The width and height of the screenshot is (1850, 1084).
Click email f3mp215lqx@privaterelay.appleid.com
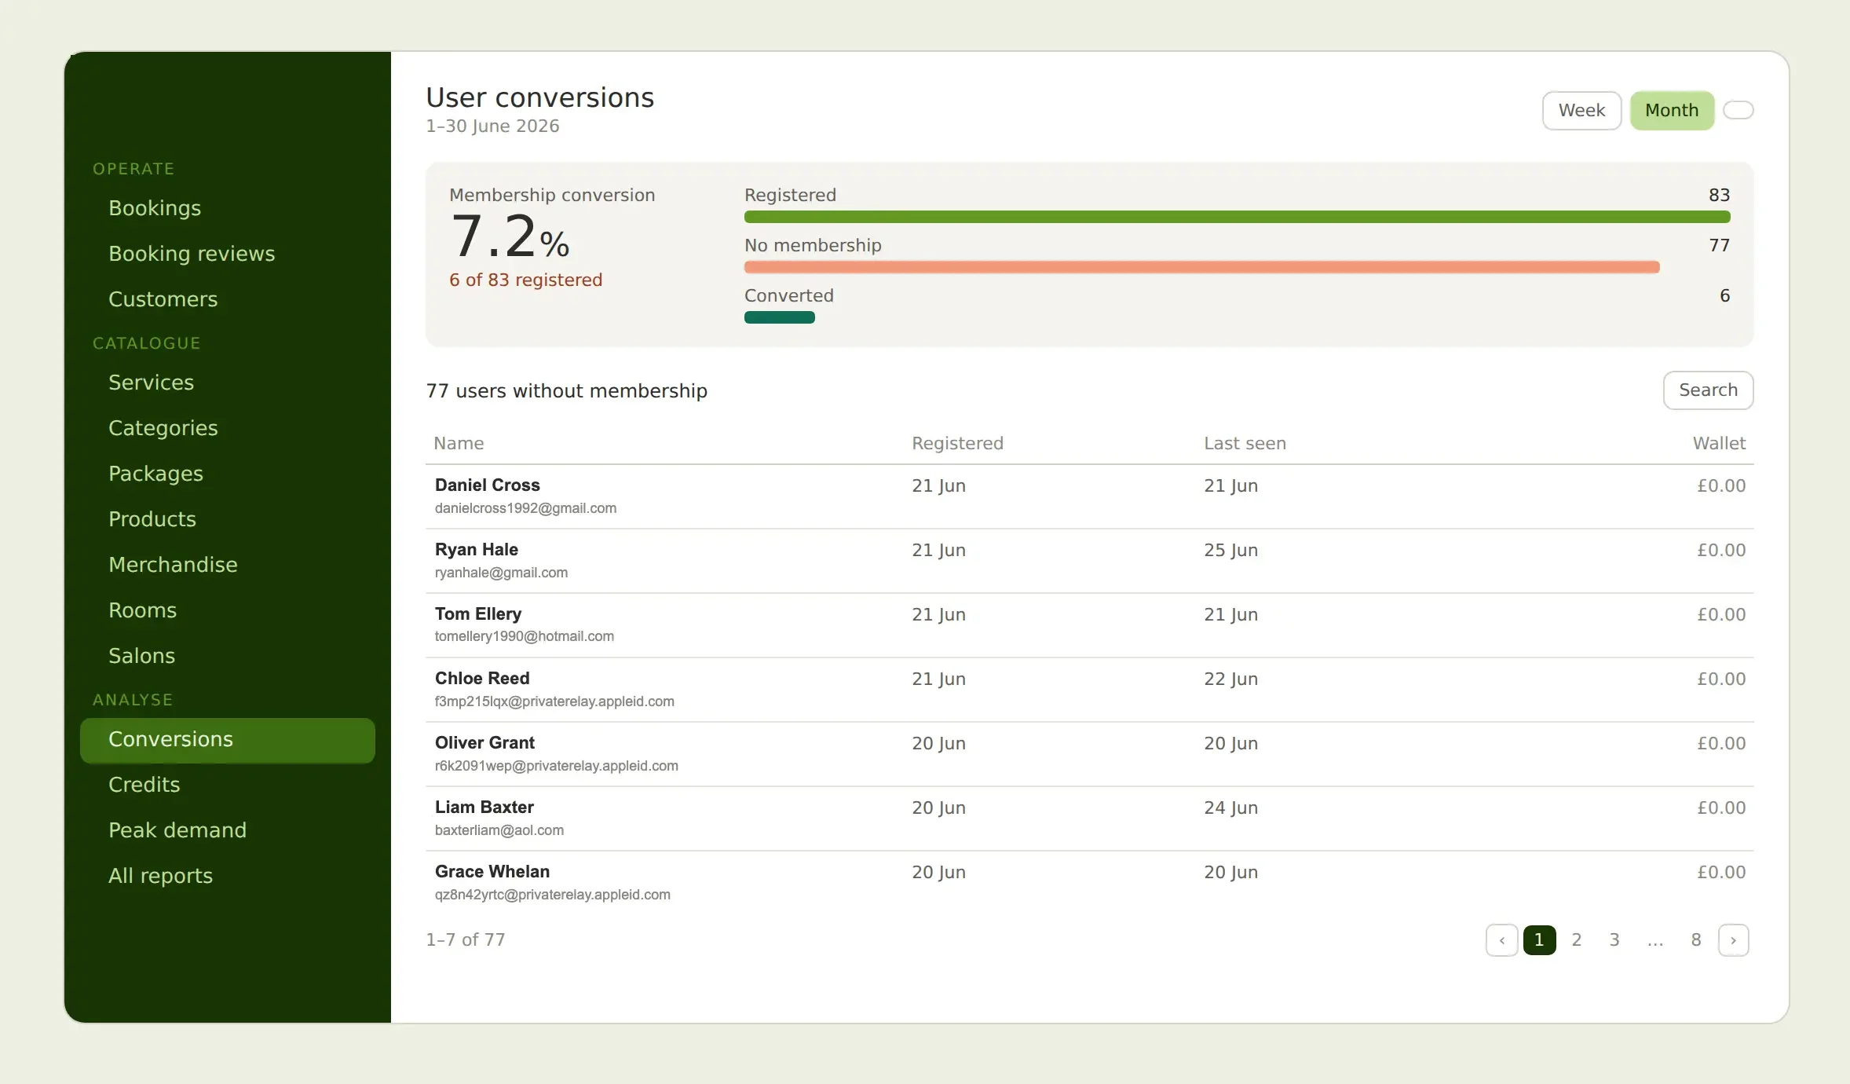(554, 701)
